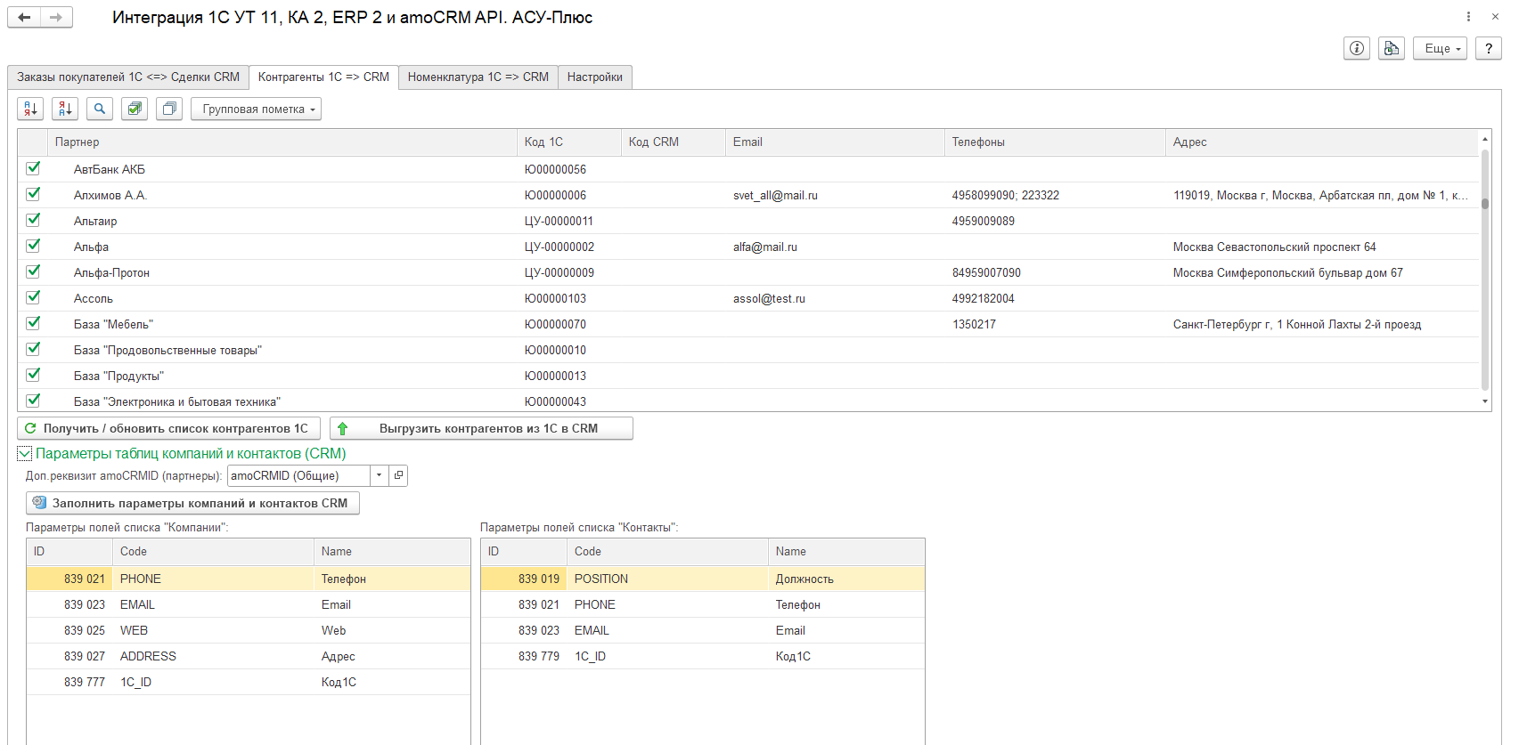Select the address Москва Севастопольский проспект 64
Image resolution: width=1519 pixels, height=745 pixels.
1322,247
